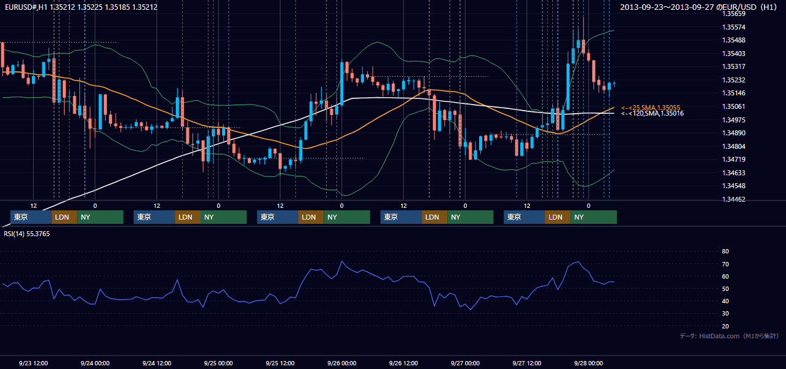Image resolution: width=786 pixels, height=369 pixels.
Task: Click the 1.35061 price axis label
Action: (x=734, y=106)
